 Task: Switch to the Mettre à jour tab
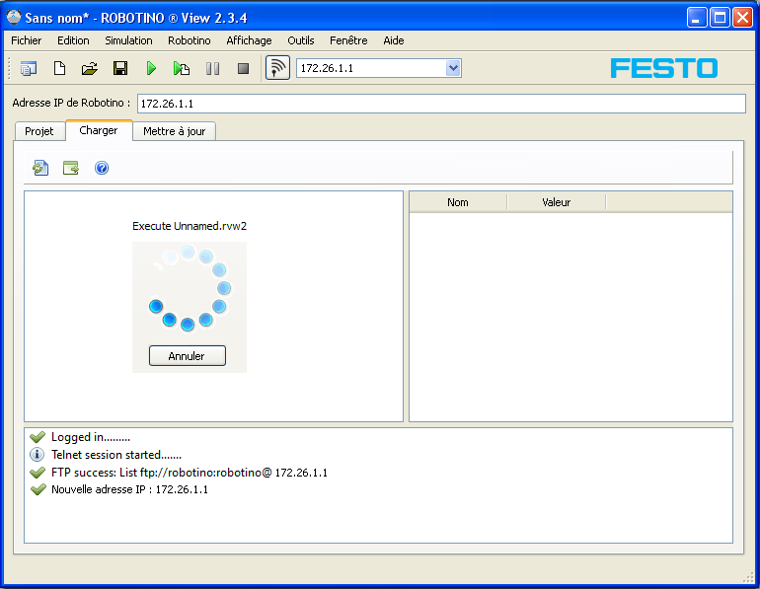pos(175,131)
